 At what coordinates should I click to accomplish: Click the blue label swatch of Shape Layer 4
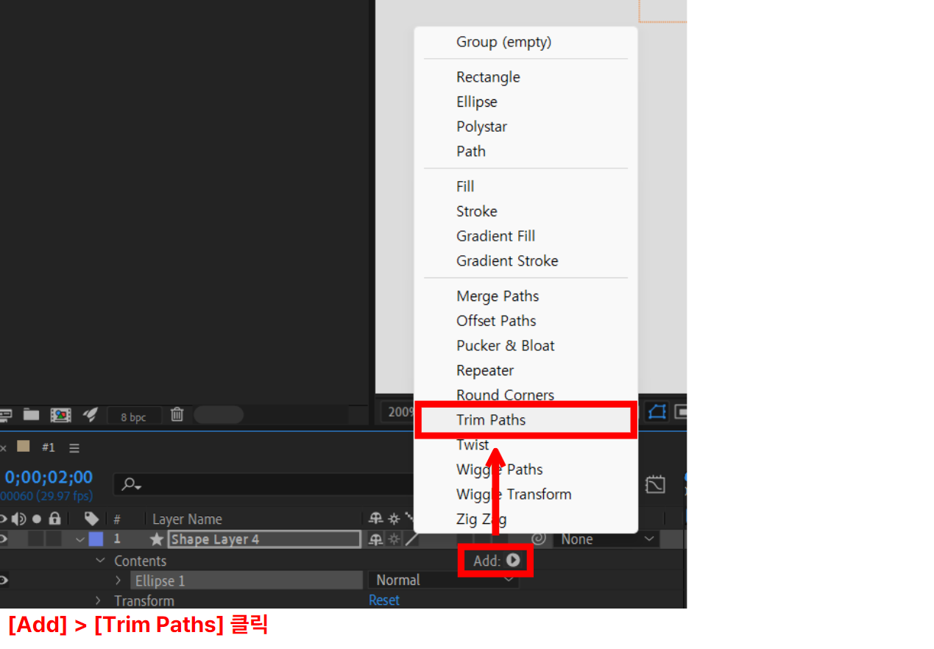[x=96, y=539]
